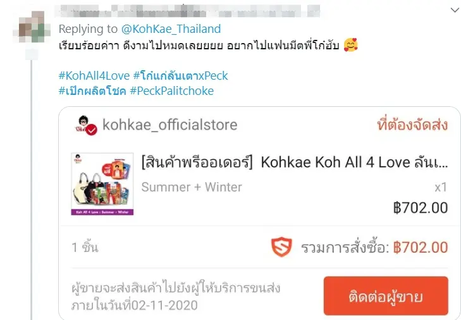Open the Koh All 4 Love product thumbnail
Viewport: 461px width, 320px height.
click(102, 184)
